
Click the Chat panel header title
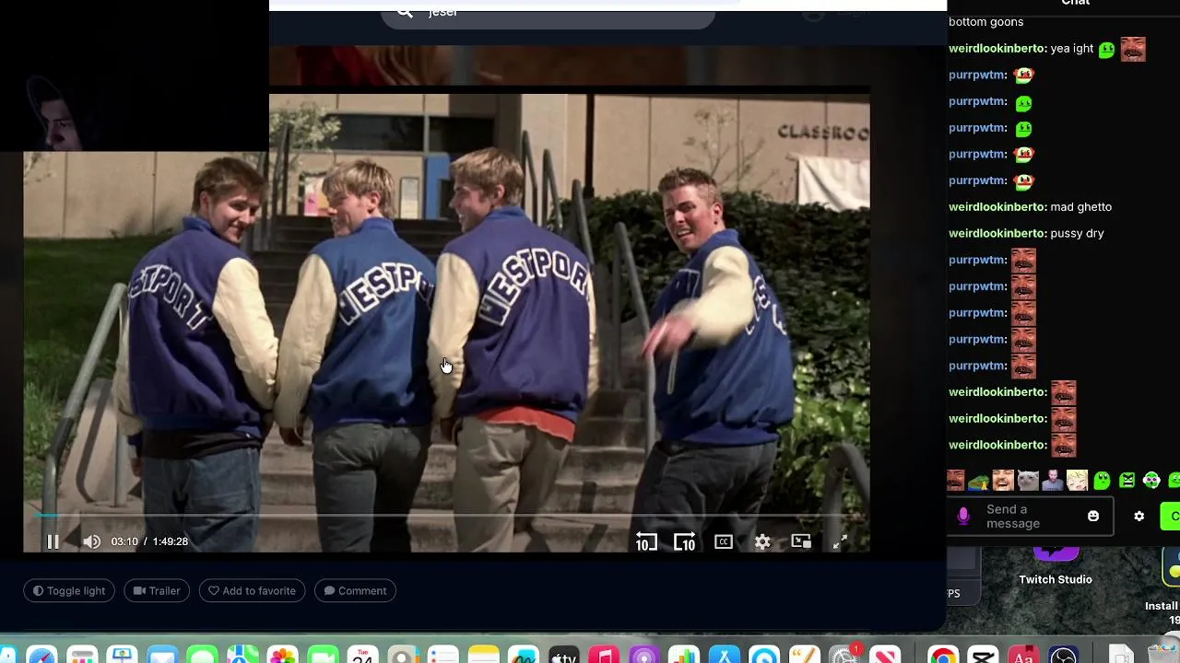coord(1075,4)
